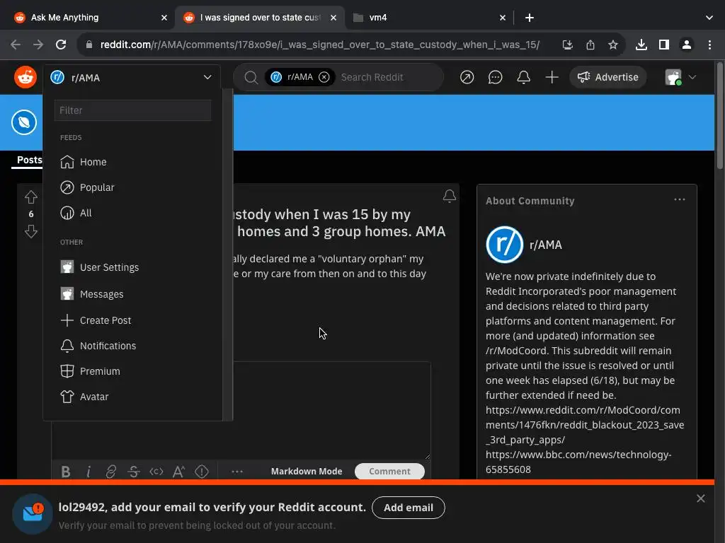The width and height of the screenshot is (725, 543).
Task: Open the Chrome three-dot menu
Action: 709,45
